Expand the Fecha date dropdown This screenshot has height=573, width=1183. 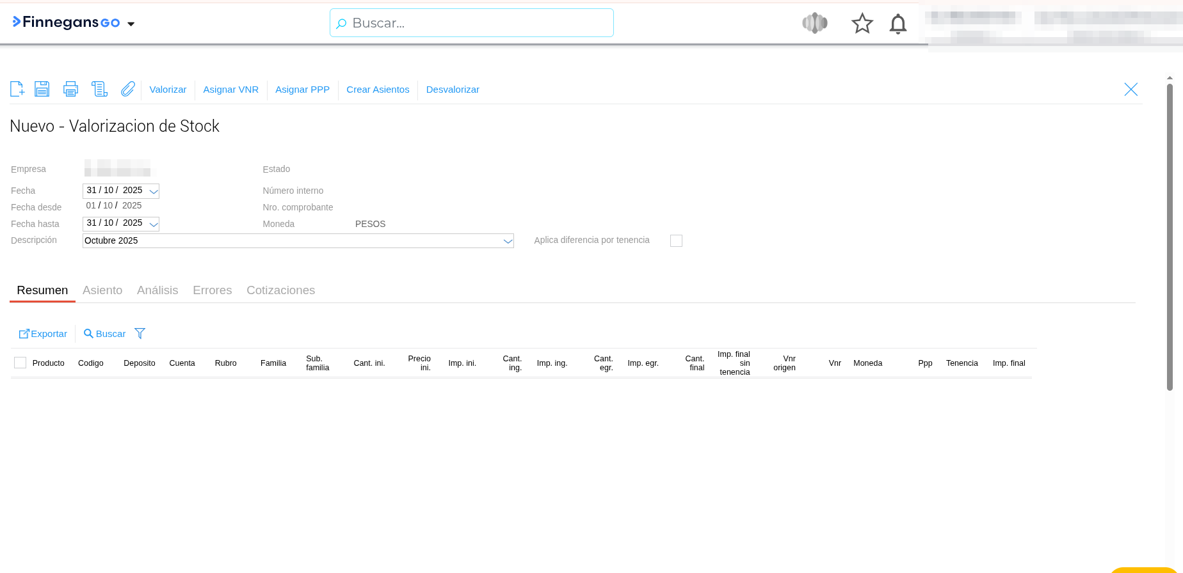pos(154,191)
